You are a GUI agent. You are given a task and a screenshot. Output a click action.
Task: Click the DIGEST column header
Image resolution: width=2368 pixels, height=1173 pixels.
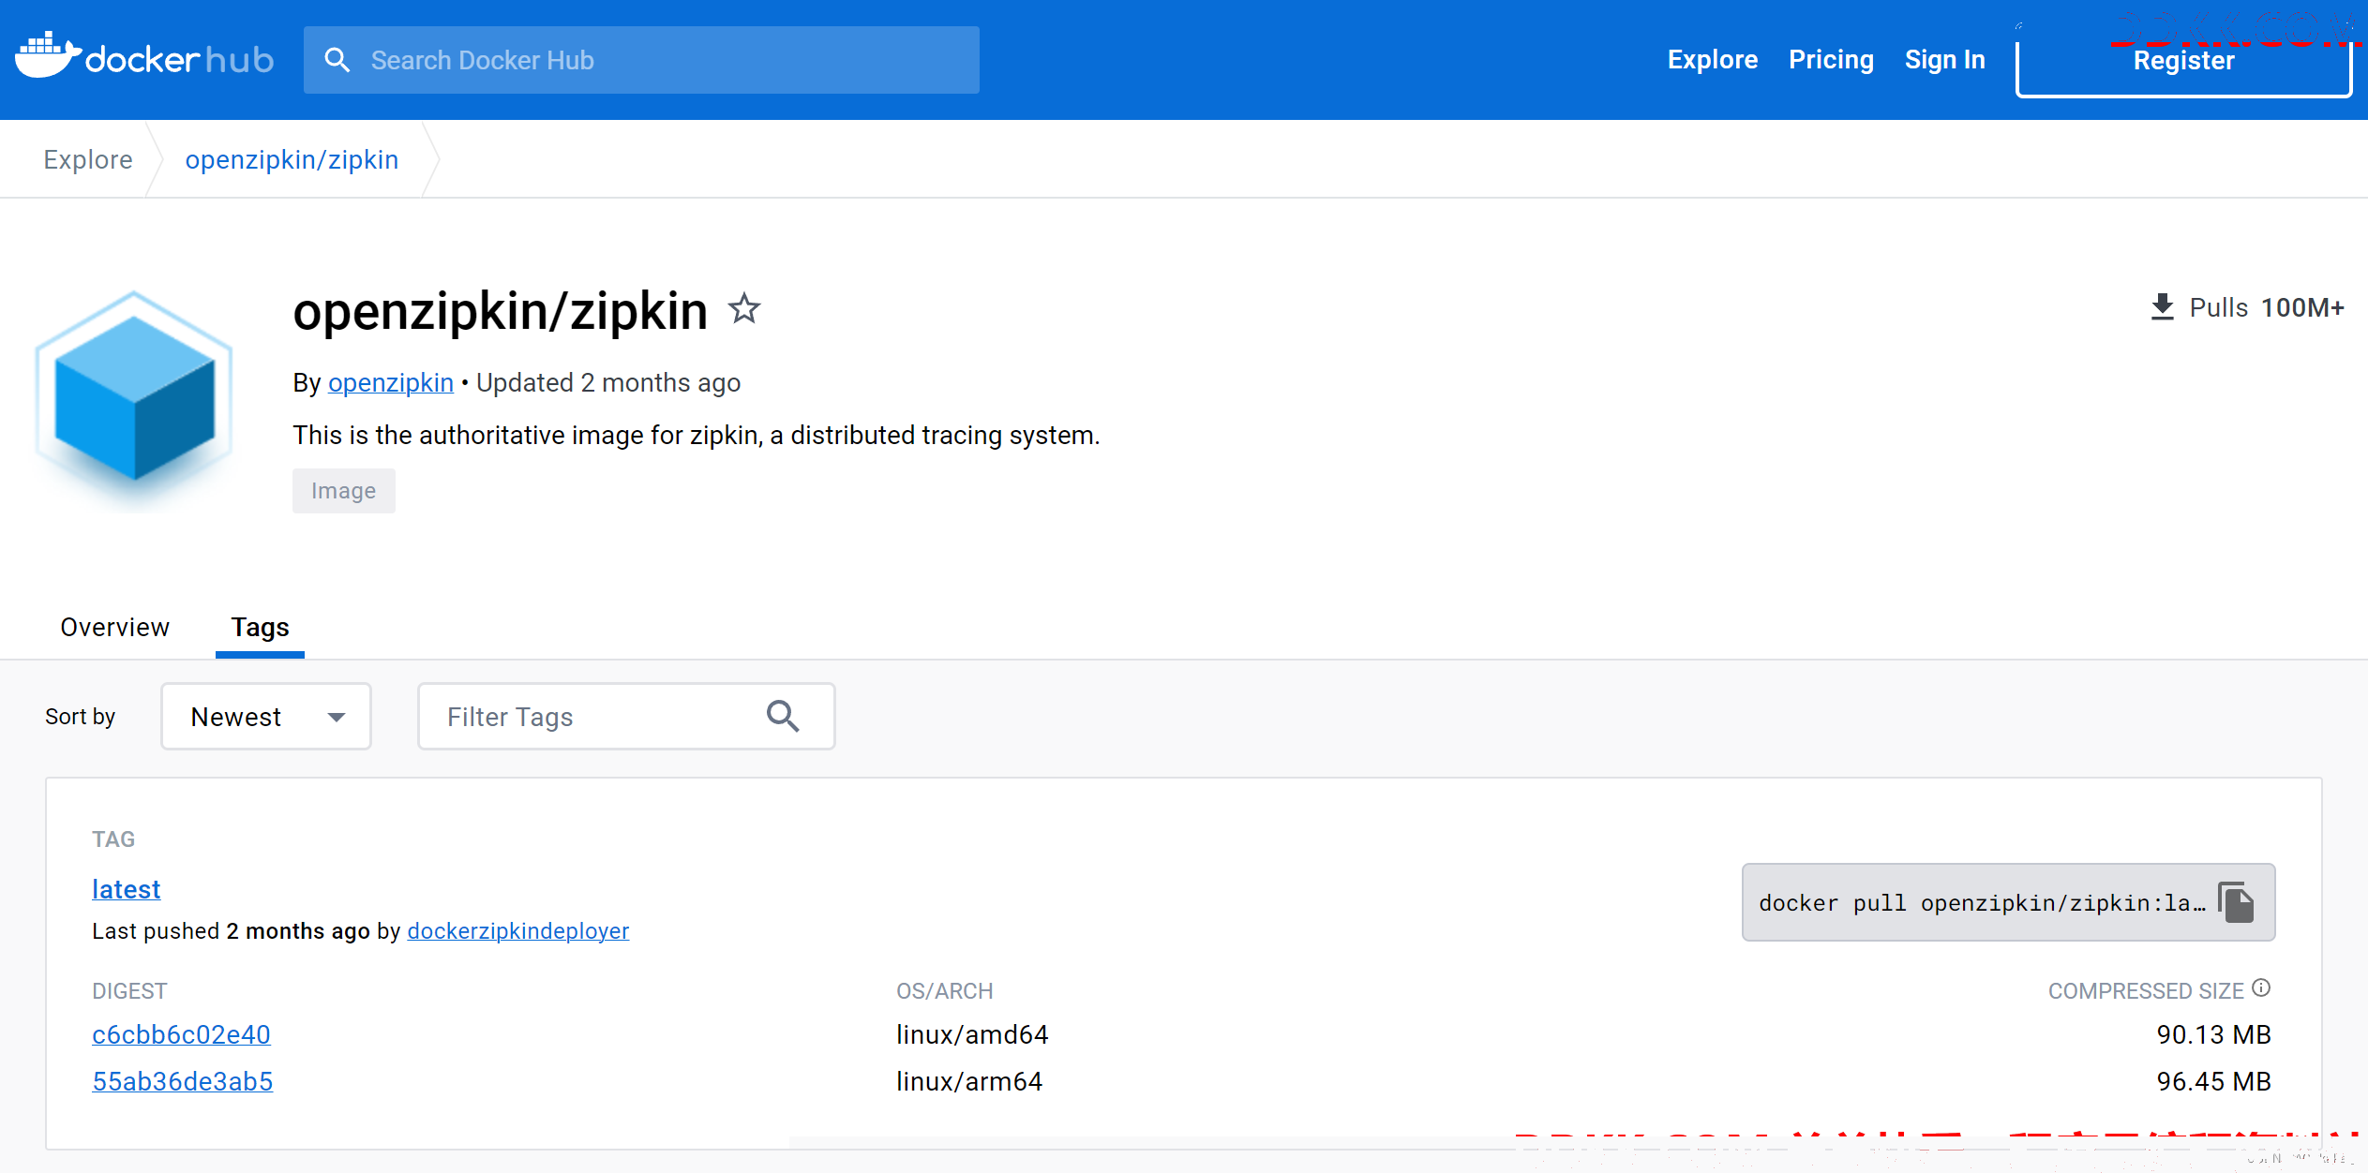pyautogui.click(x=129, y=990)
